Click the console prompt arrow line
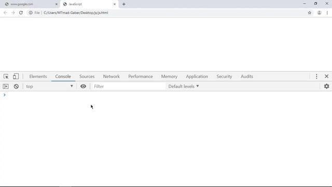332x187 pixels. click(x=166, y=95)
